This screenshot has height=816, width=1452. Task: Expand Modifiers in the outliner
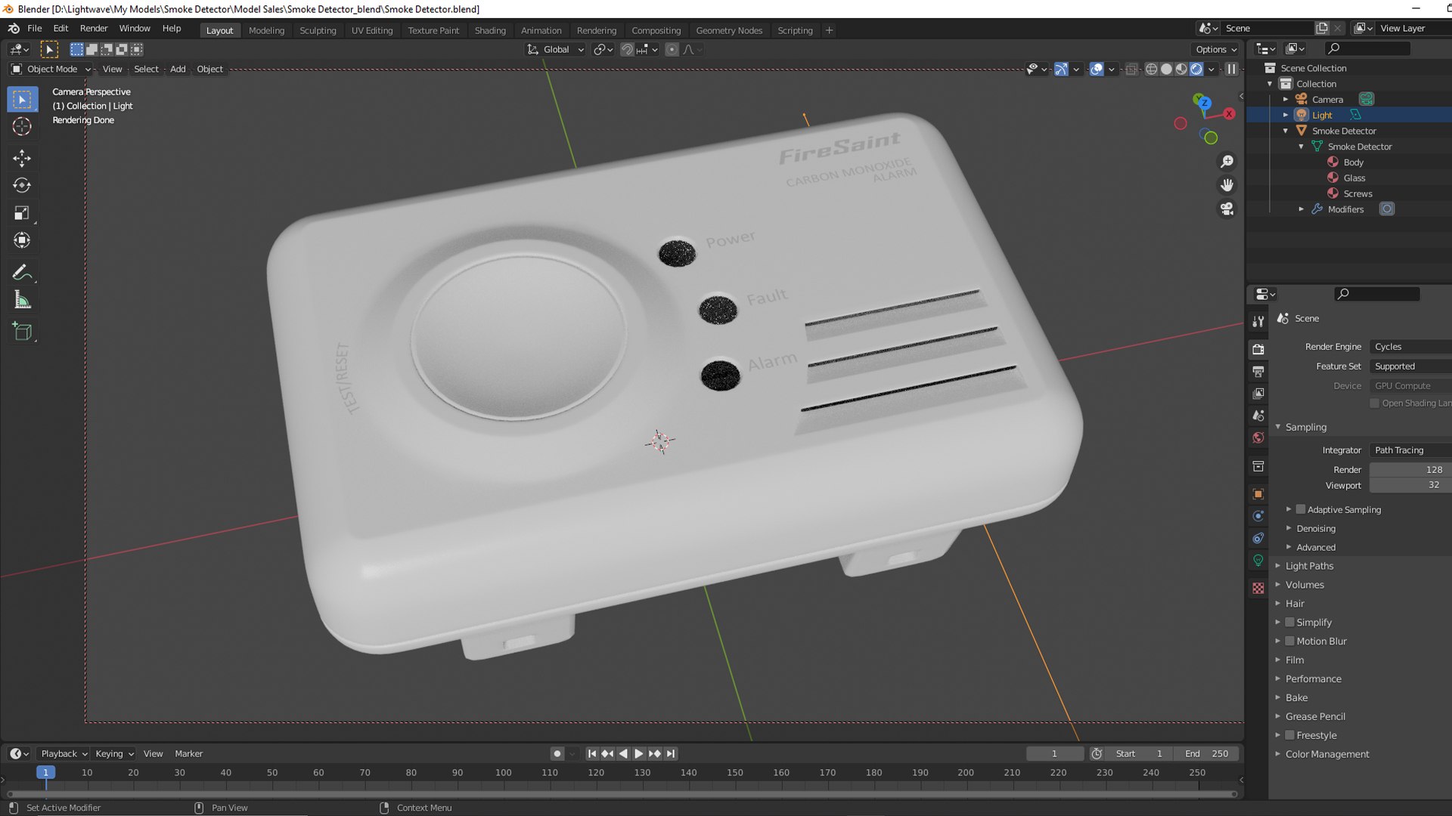click(1301, 209)
